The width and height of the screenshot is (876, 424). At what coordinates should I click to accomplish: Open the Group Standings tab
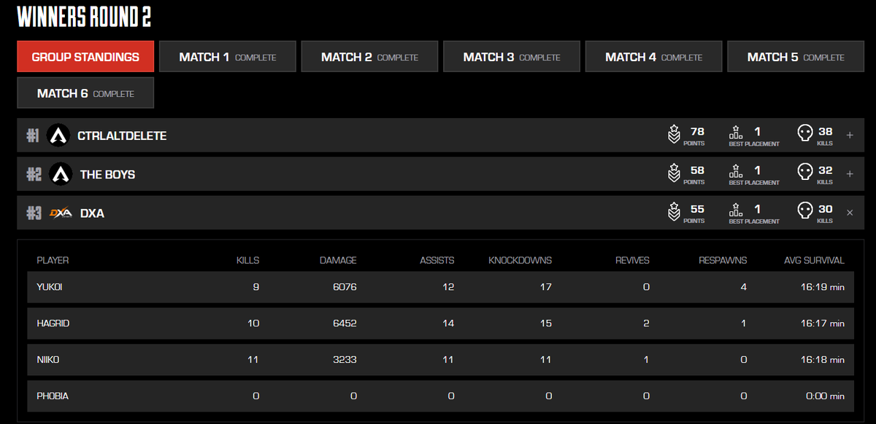pyautogui.click(x=85, y=57)
